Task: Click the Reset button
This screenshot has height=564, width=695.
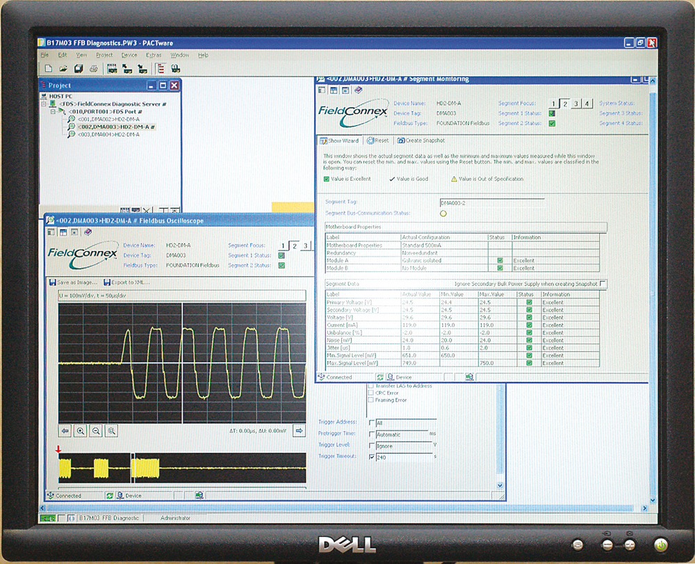Action: [377, 140]
